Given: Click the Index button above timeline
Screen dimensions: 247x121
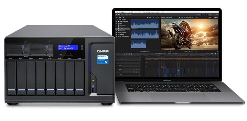Looking at the screenshot, I should click(x=119, y=54).
